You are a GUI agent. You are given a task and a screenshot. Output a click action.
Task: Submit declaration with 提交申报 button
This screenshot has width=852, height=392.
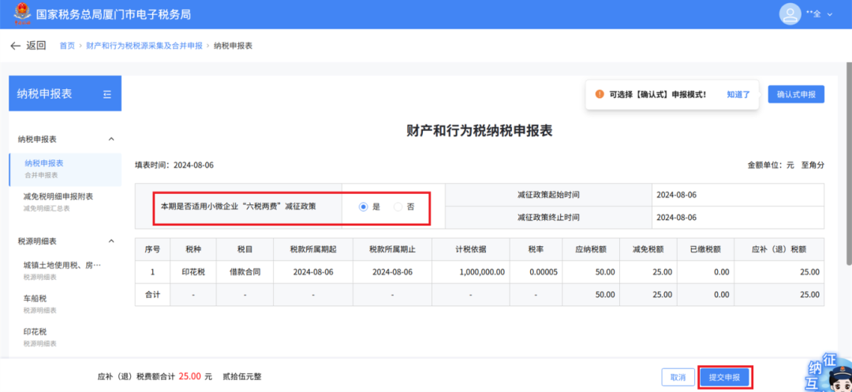[725, 377]
